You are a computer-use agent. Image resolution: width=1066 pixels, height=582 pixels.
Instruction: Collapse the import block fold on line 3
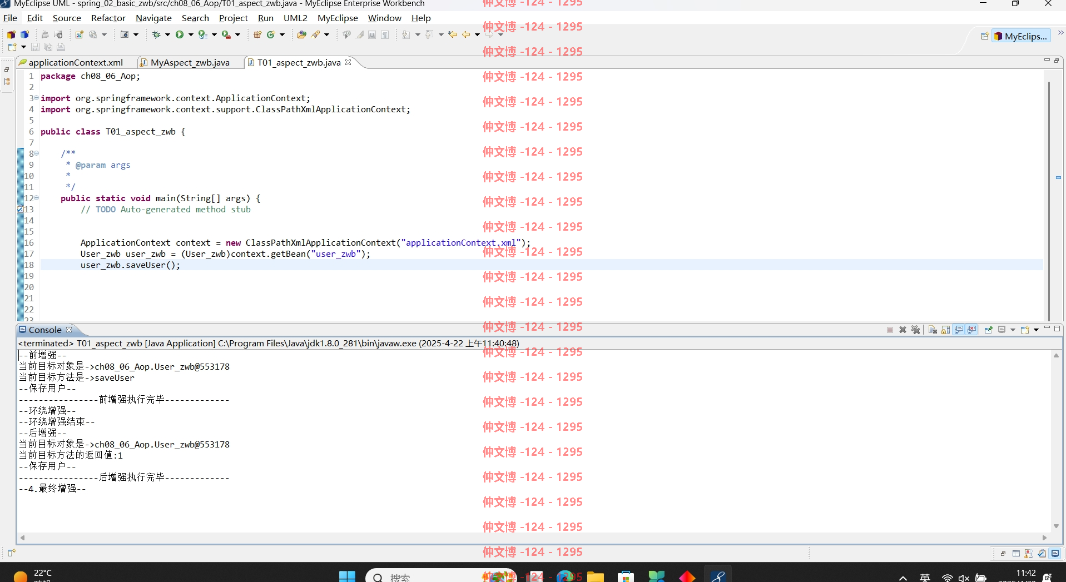(x=37, y=98)
